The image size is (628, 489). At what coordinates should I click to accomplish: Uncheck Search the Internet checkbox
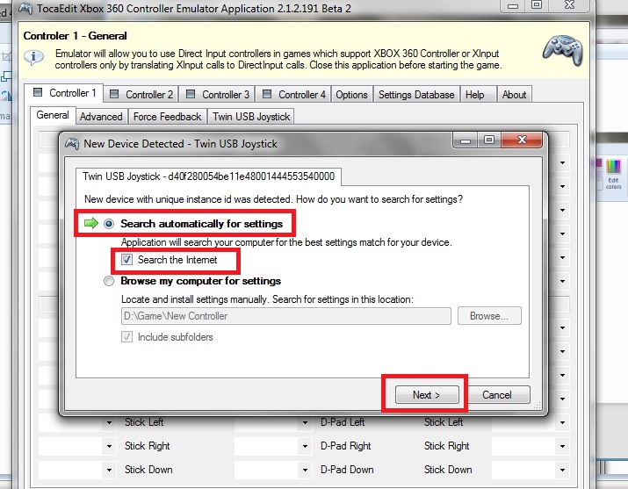pos(126,260)
